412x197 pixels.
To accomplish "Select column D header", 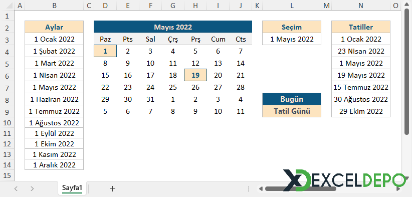I will tap(105, 6).
